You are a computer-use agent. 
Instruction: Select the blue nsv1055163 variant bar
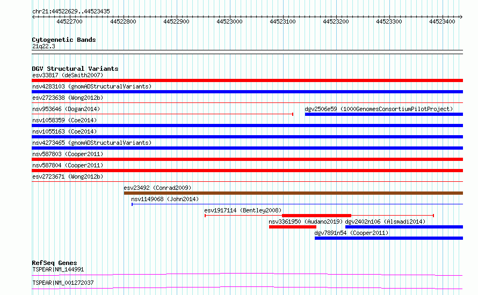247,137
